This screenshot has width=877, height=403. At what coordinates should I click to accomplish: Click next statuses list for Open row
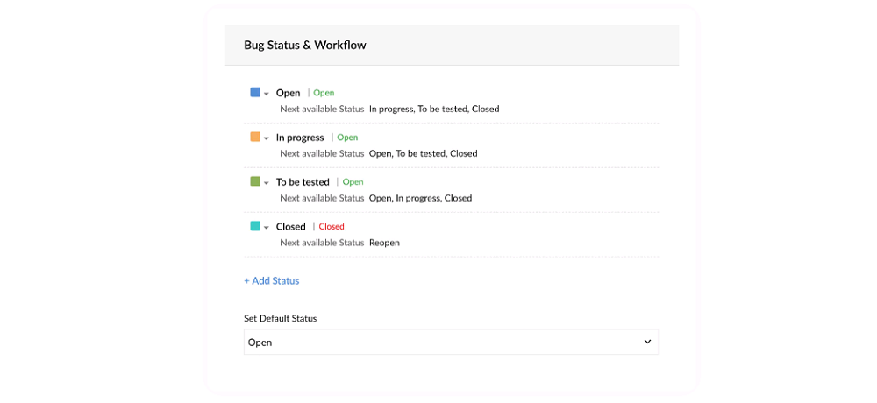(434, 109)
